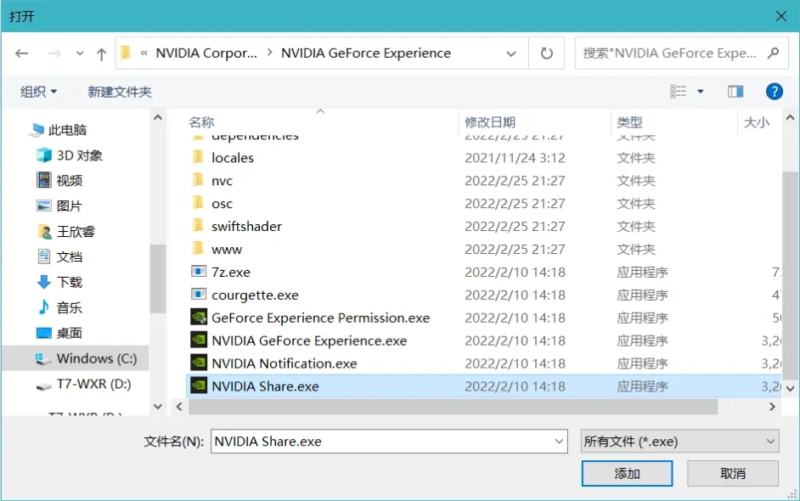This screenshot has width=800, height=501.
Task: Expand the 文件名 combo box arrow
Action: [559, 441]
